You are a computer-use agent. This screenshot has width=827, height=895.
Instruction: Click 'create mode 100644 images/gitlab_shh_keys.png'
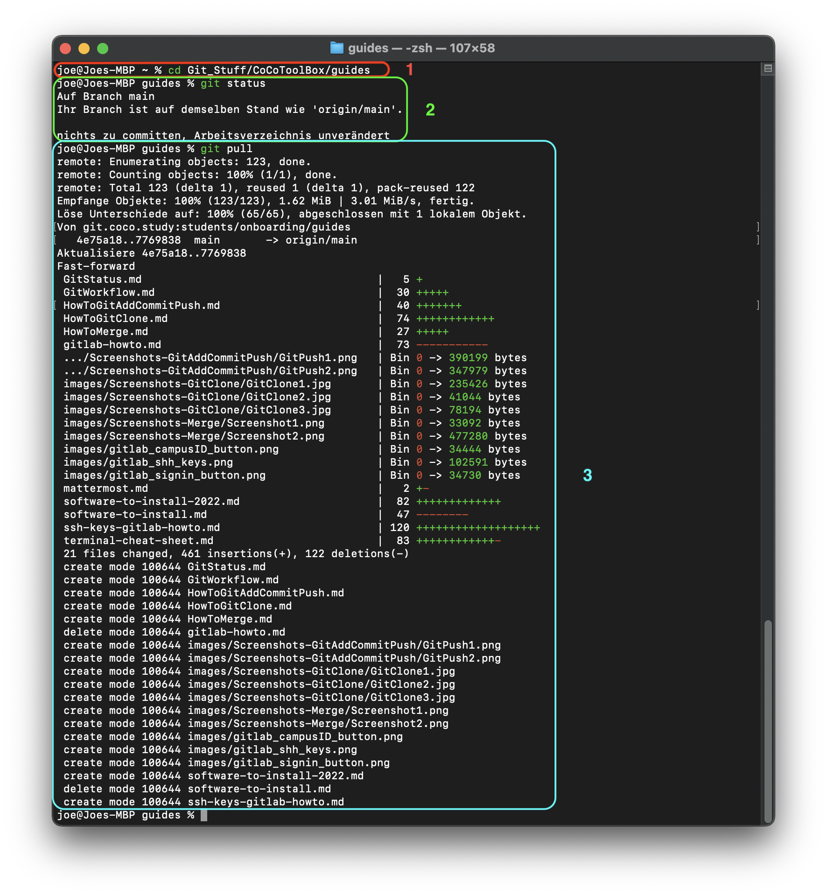click(x=210, y=749)
